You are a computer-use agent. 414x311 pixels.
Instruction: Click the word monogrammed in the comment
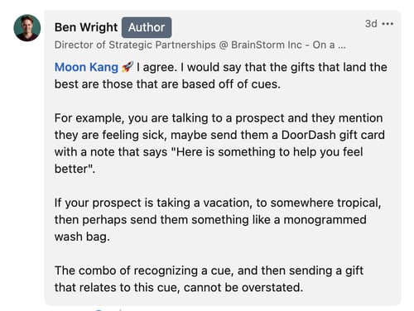click(325, 220)
